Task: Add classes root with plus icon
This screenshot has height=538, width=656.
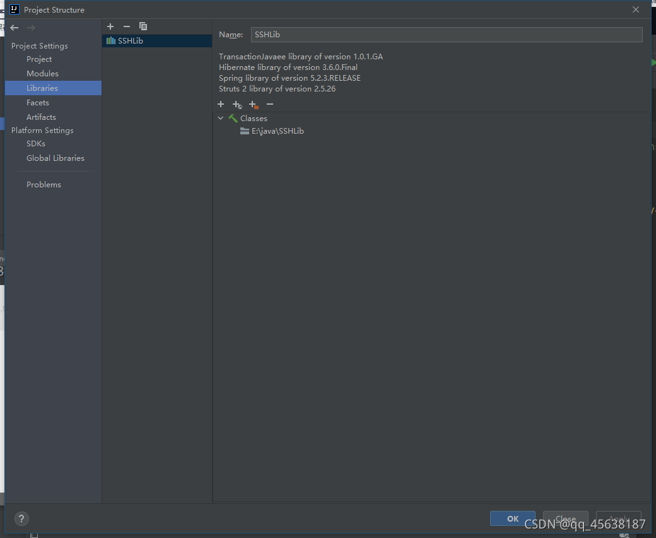Action: click(x=221, y=104)
